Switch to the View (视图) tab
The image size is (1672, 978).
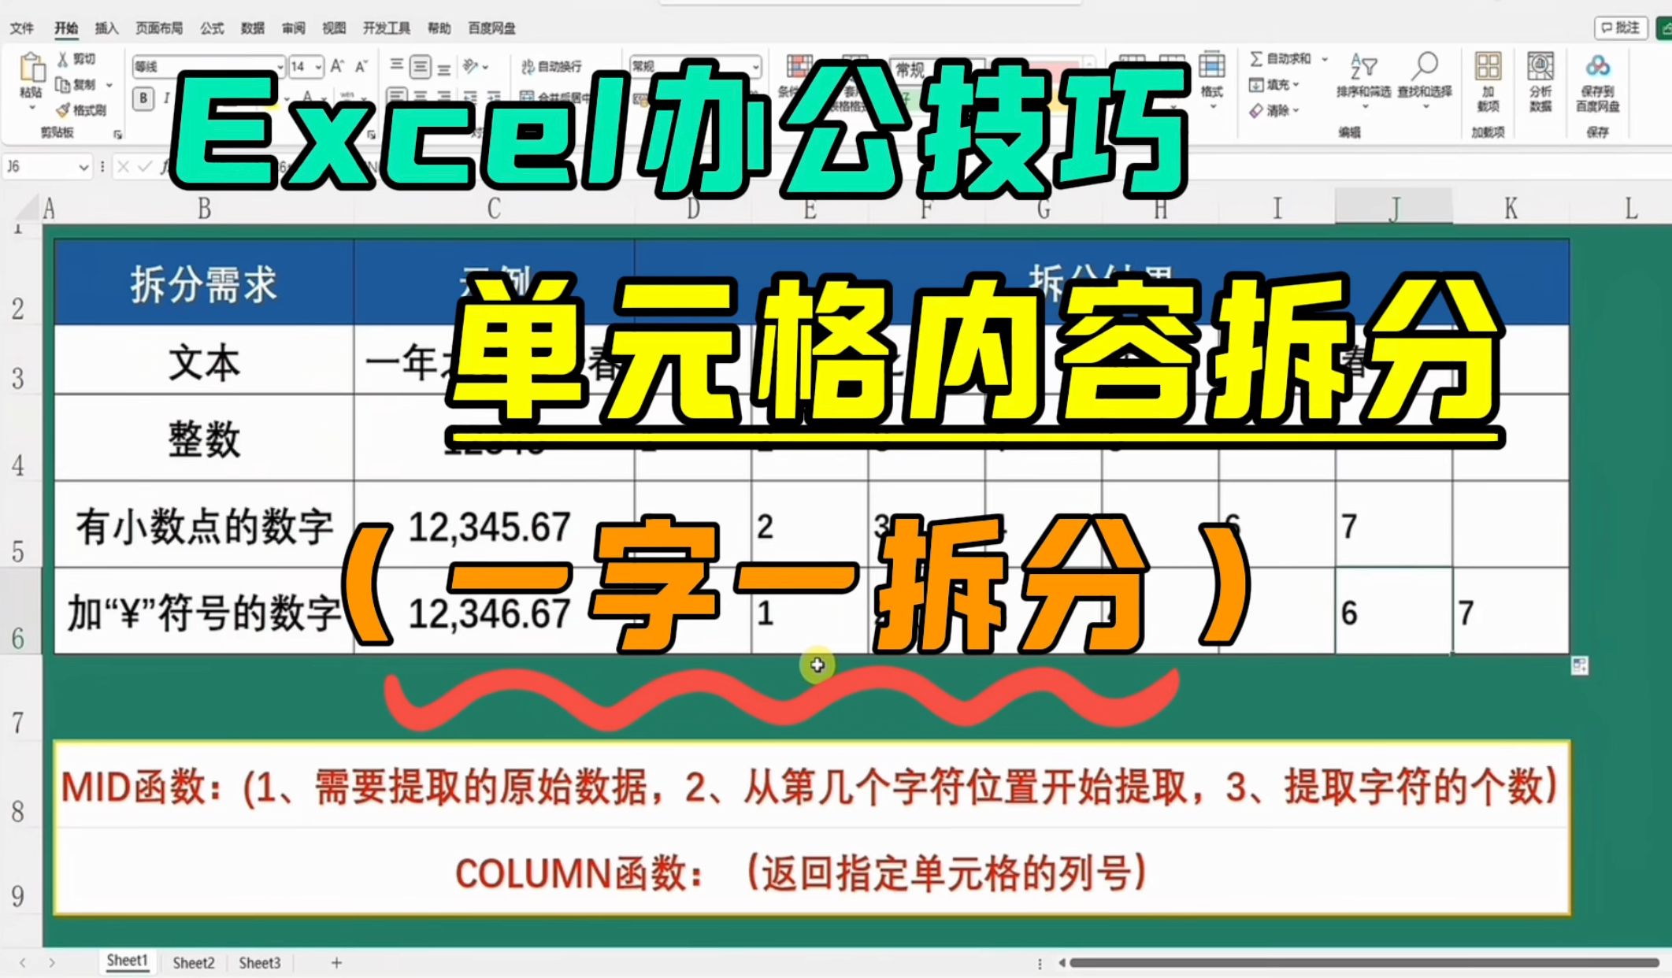[334, 28]
